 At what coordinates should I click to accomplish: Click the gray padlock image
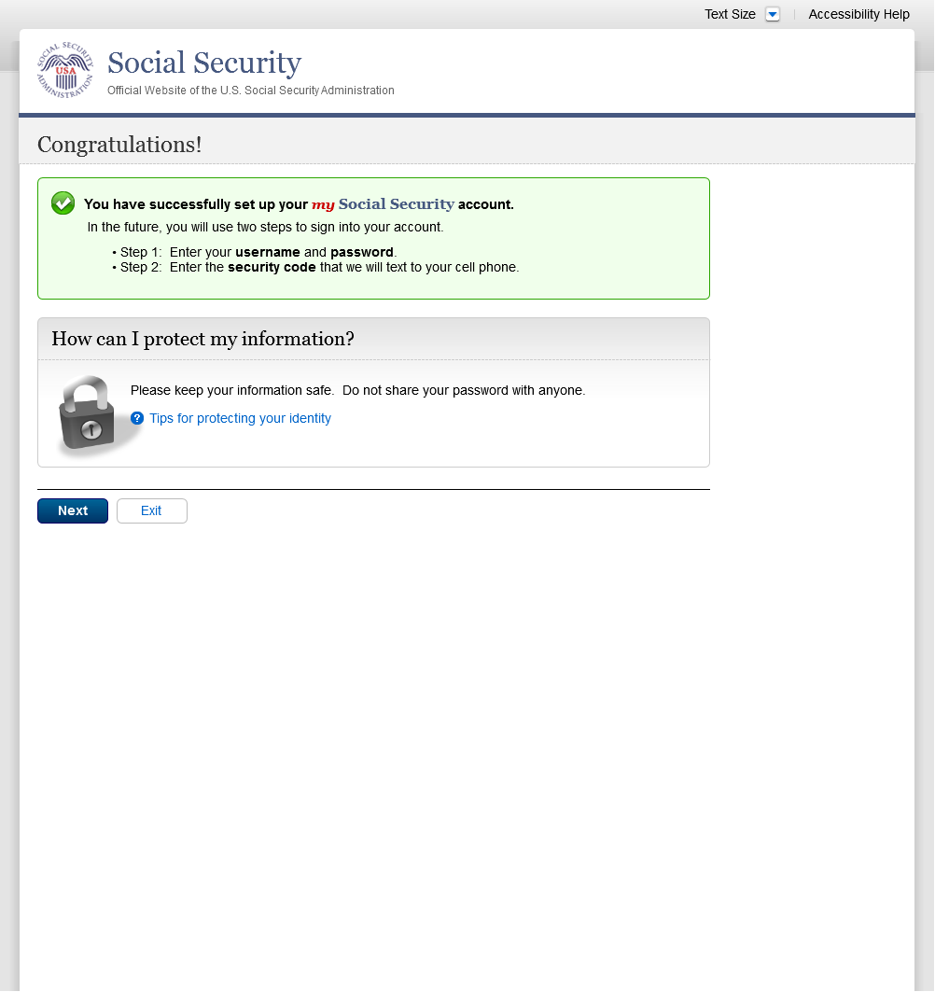(x=91, y=416)
